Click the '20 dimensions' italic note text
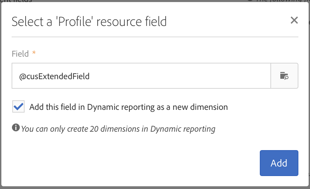The height and width of the screenshot is (189, 310). click(x=118, y=129)
